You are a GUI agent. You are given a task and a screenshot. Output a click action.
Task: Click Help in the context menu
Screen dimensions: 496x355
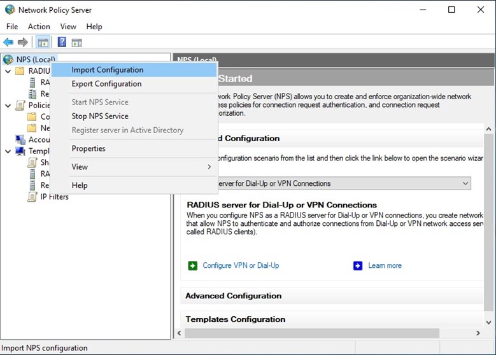coord(134,185)
